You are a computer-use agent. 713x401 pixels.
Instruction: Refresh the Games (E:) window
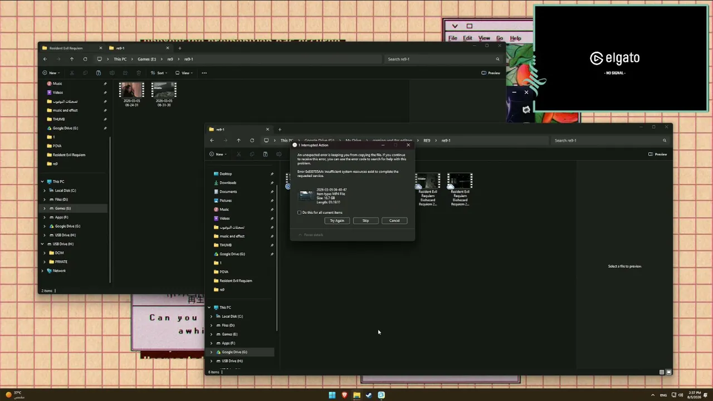pyautogui.click(x=85, y=59)
